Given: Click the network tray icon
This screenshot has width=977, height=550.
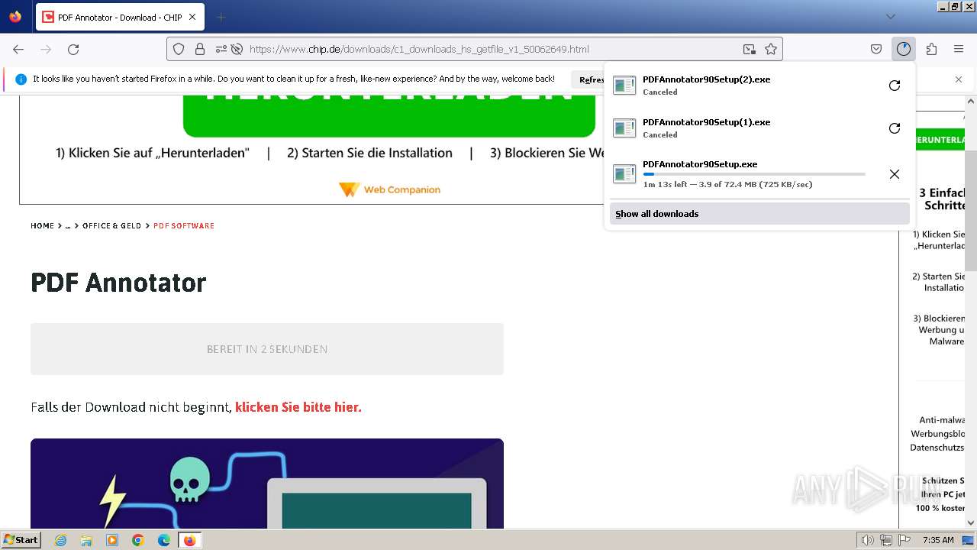Looking at the screenshot, I should coord(886,540).
